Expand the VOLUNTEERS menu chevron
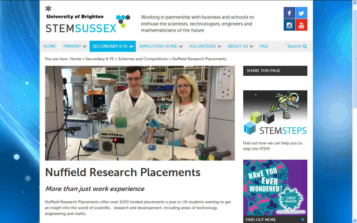Screen dimensions: 357x223 tap(219, 46)
